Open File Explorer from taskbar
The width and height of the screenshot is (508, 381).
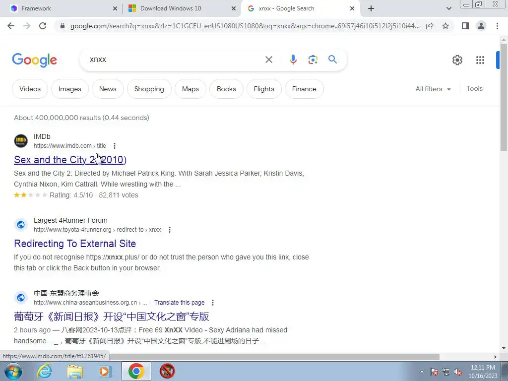point(75,372)
